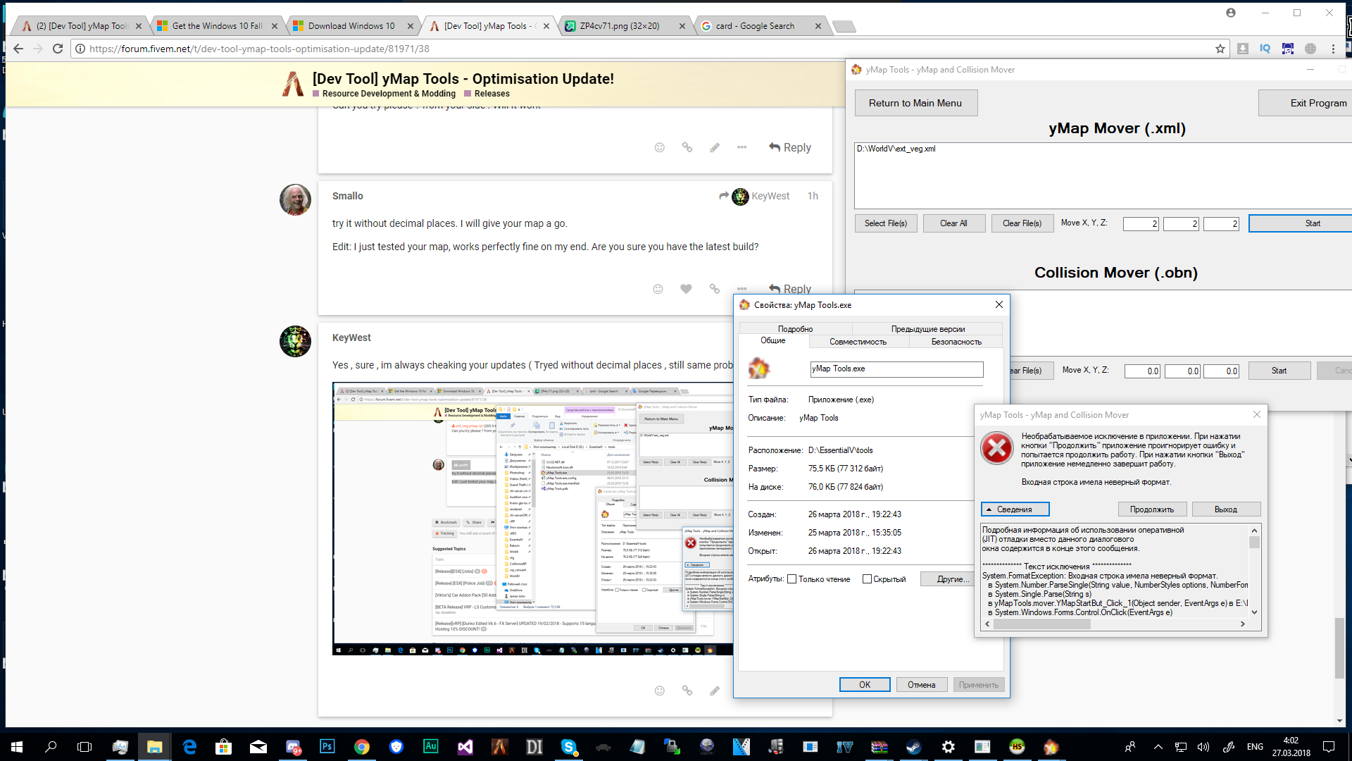Click the Move X value field in yMap Mover
Viewport: 1352px width, 761px height.
tap(1141, 223)
